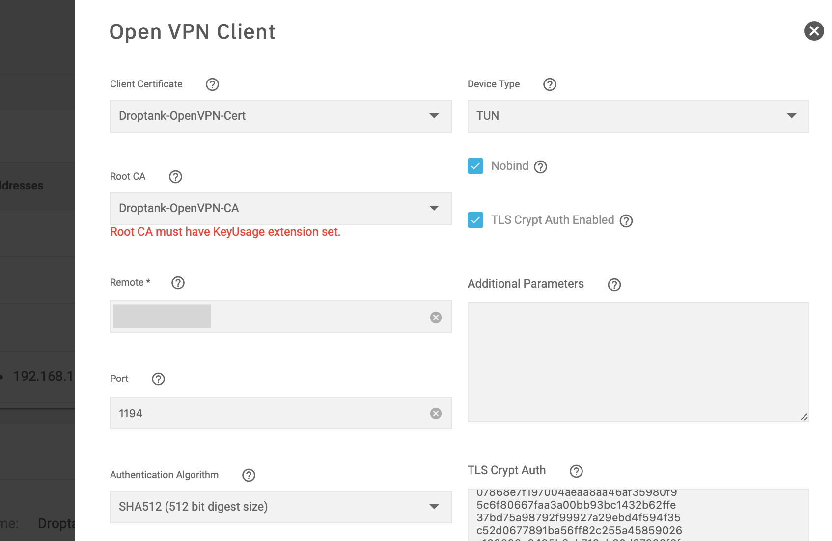
Task: Open help for Client Certificate
Action: (x=212, y=84)
